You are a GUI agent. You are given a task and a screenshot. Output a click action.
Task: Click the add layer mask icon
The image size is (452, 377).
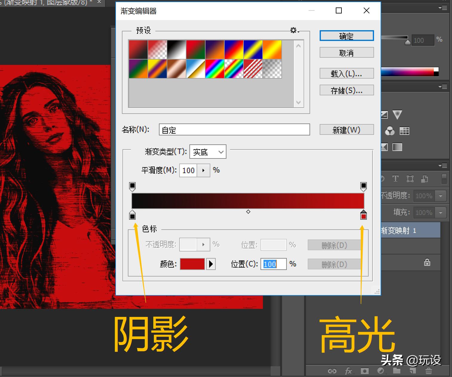coord(364,371)
